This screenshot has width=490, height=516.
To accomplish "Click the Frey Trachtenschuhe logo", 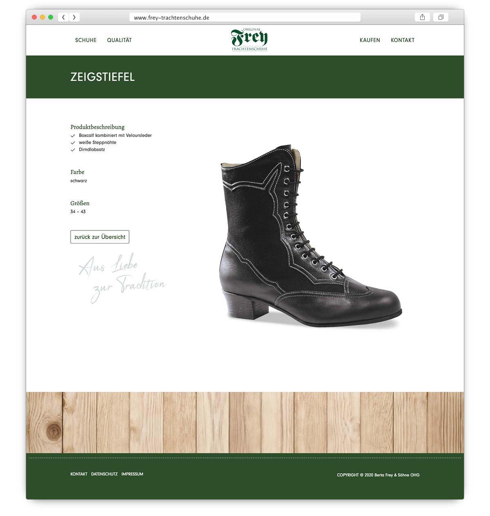I will (x=249, y=40).
